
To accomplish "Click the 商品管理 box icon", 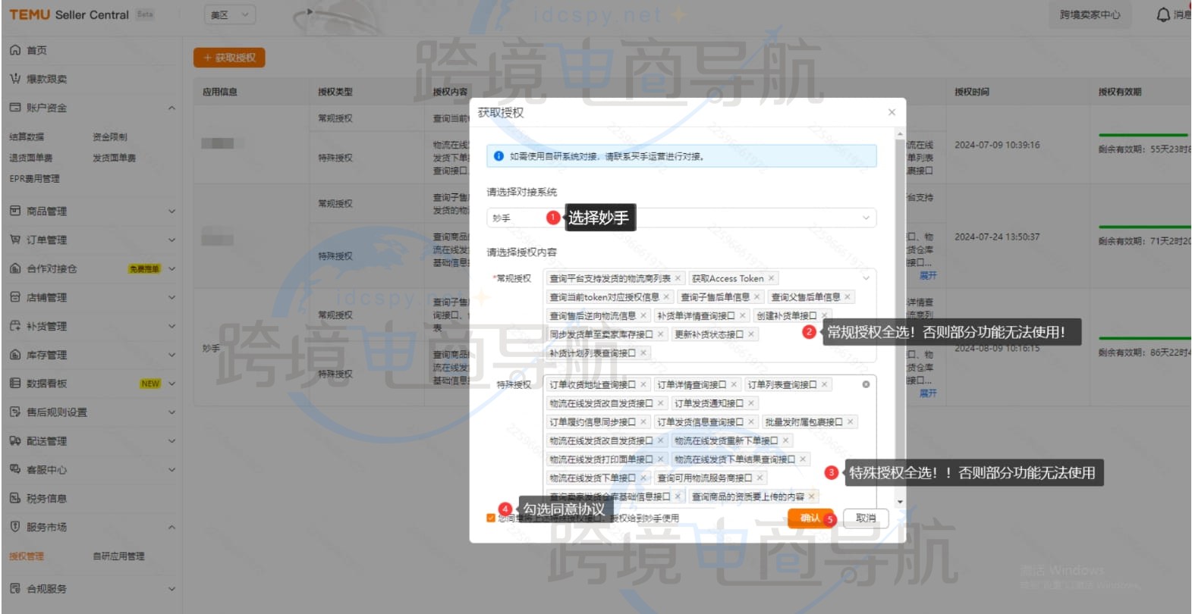I will point(15,211).
